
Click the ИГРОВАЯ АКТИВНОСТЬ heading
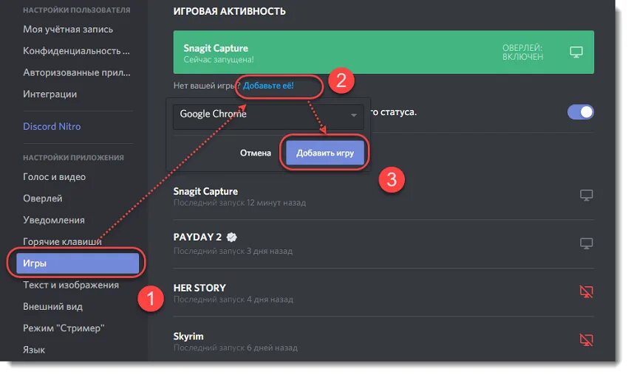pyautogui.click(x=230, y=11)
